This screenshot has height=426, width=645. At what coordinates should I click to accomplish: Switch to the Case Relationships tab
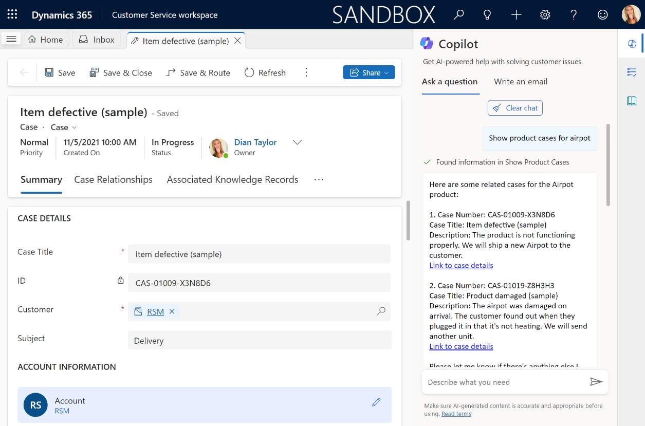[113, 180]
